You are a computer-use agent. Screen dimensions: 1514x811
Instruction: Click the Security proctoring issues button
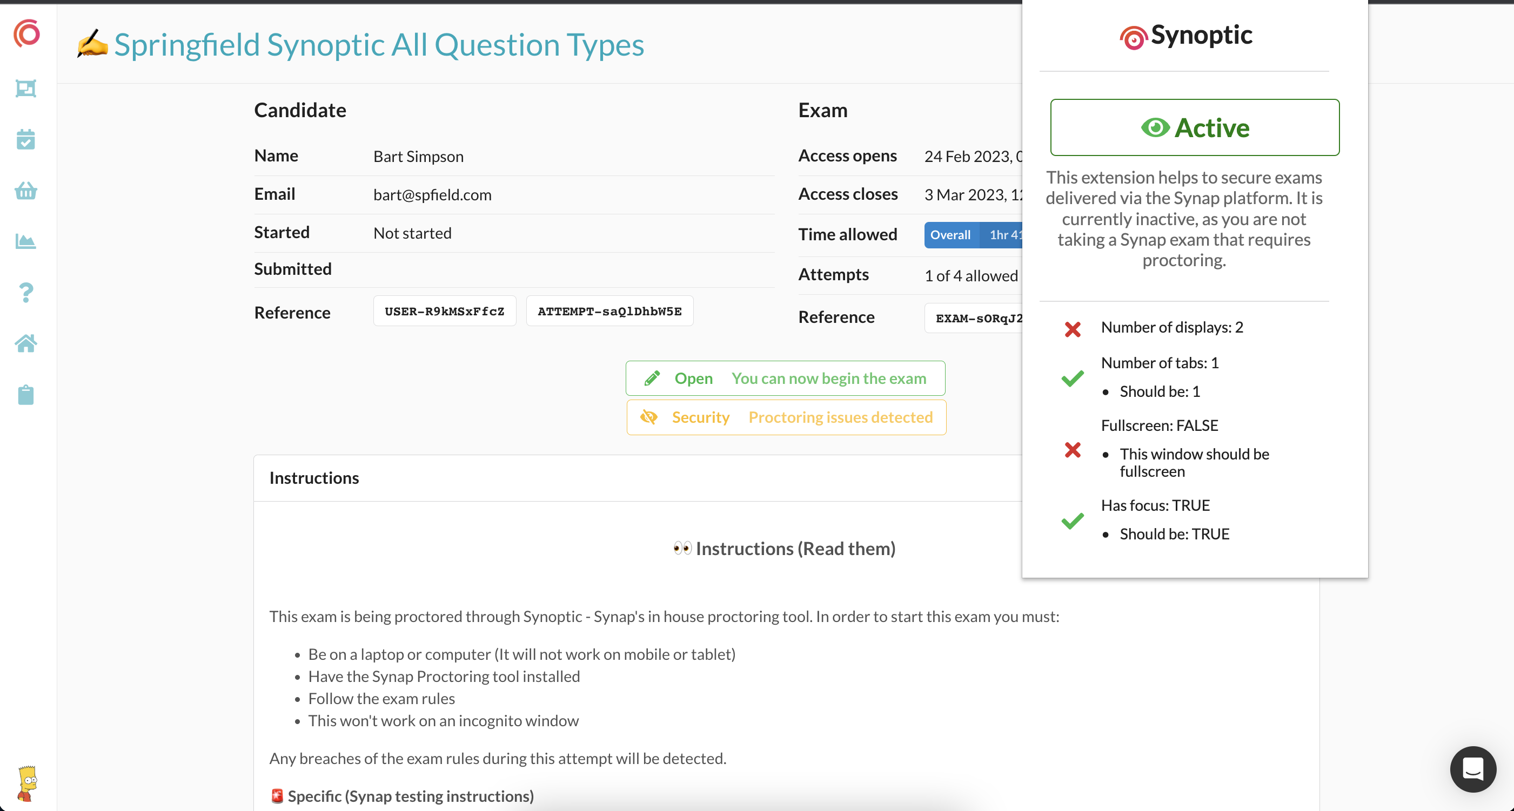(x=786, y=417)
